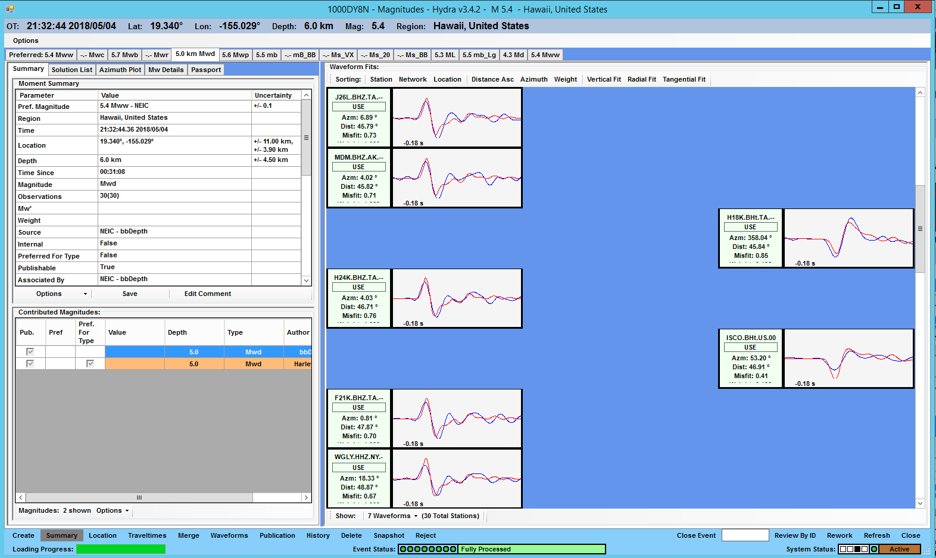The height and width of the screenshot is (558, 936).
Task: Open the Options dropdown under Moment Summary
Action: [61, 294]
